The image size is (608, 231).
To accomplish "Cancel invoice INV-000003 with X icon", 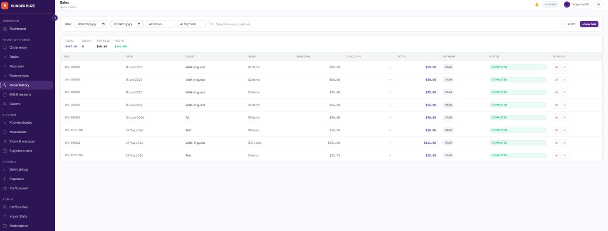I will click(565, 80).
